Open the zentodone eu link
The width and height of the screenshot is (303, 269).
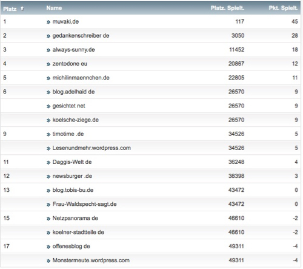tap(70, 64)
